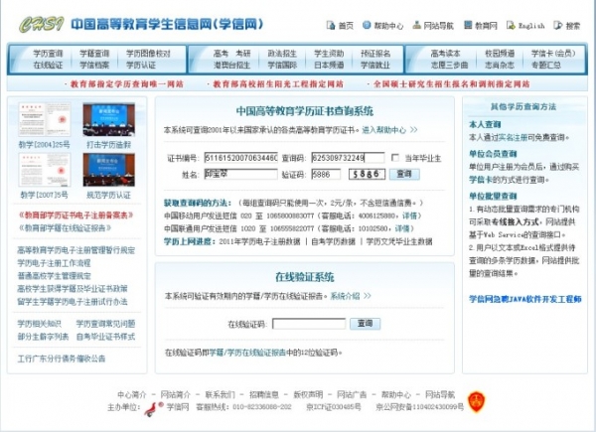596x432 pixels.
Task: Open 留学生学籍学历电子注册试行办法 link
Action: pyautogui.click(x=73, y=302)
